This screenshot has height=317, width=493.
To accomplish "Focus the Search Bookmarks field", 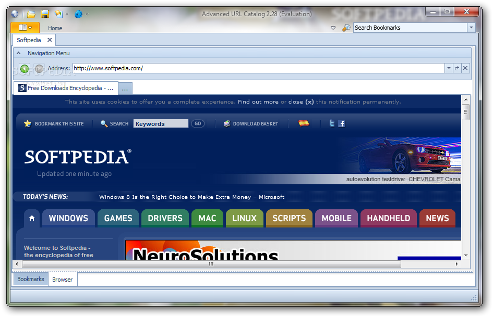I will (x=410, y=28).
